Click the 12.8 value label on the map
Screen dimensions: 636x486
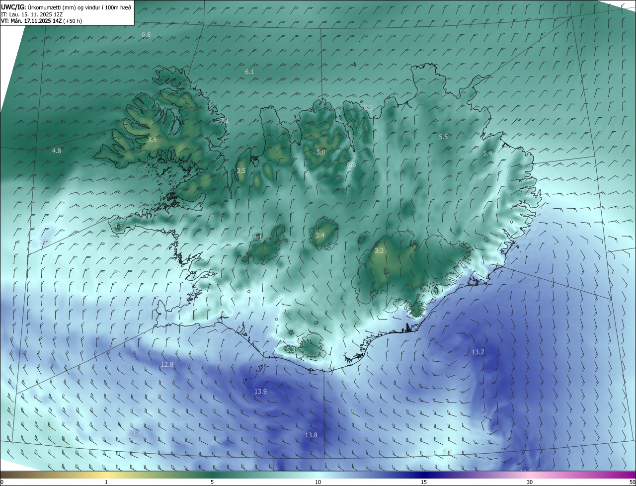(x=167, y=365)
